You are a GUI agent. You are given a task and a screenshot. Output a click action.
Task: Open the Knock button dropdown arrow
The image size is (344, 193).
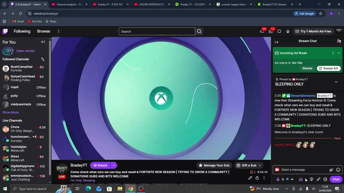114,165
